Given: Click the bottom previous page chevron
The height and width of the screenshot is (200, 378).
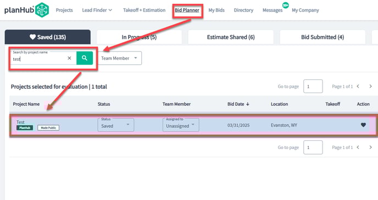Looking at the screenshot, I should [x=358, y=147].
